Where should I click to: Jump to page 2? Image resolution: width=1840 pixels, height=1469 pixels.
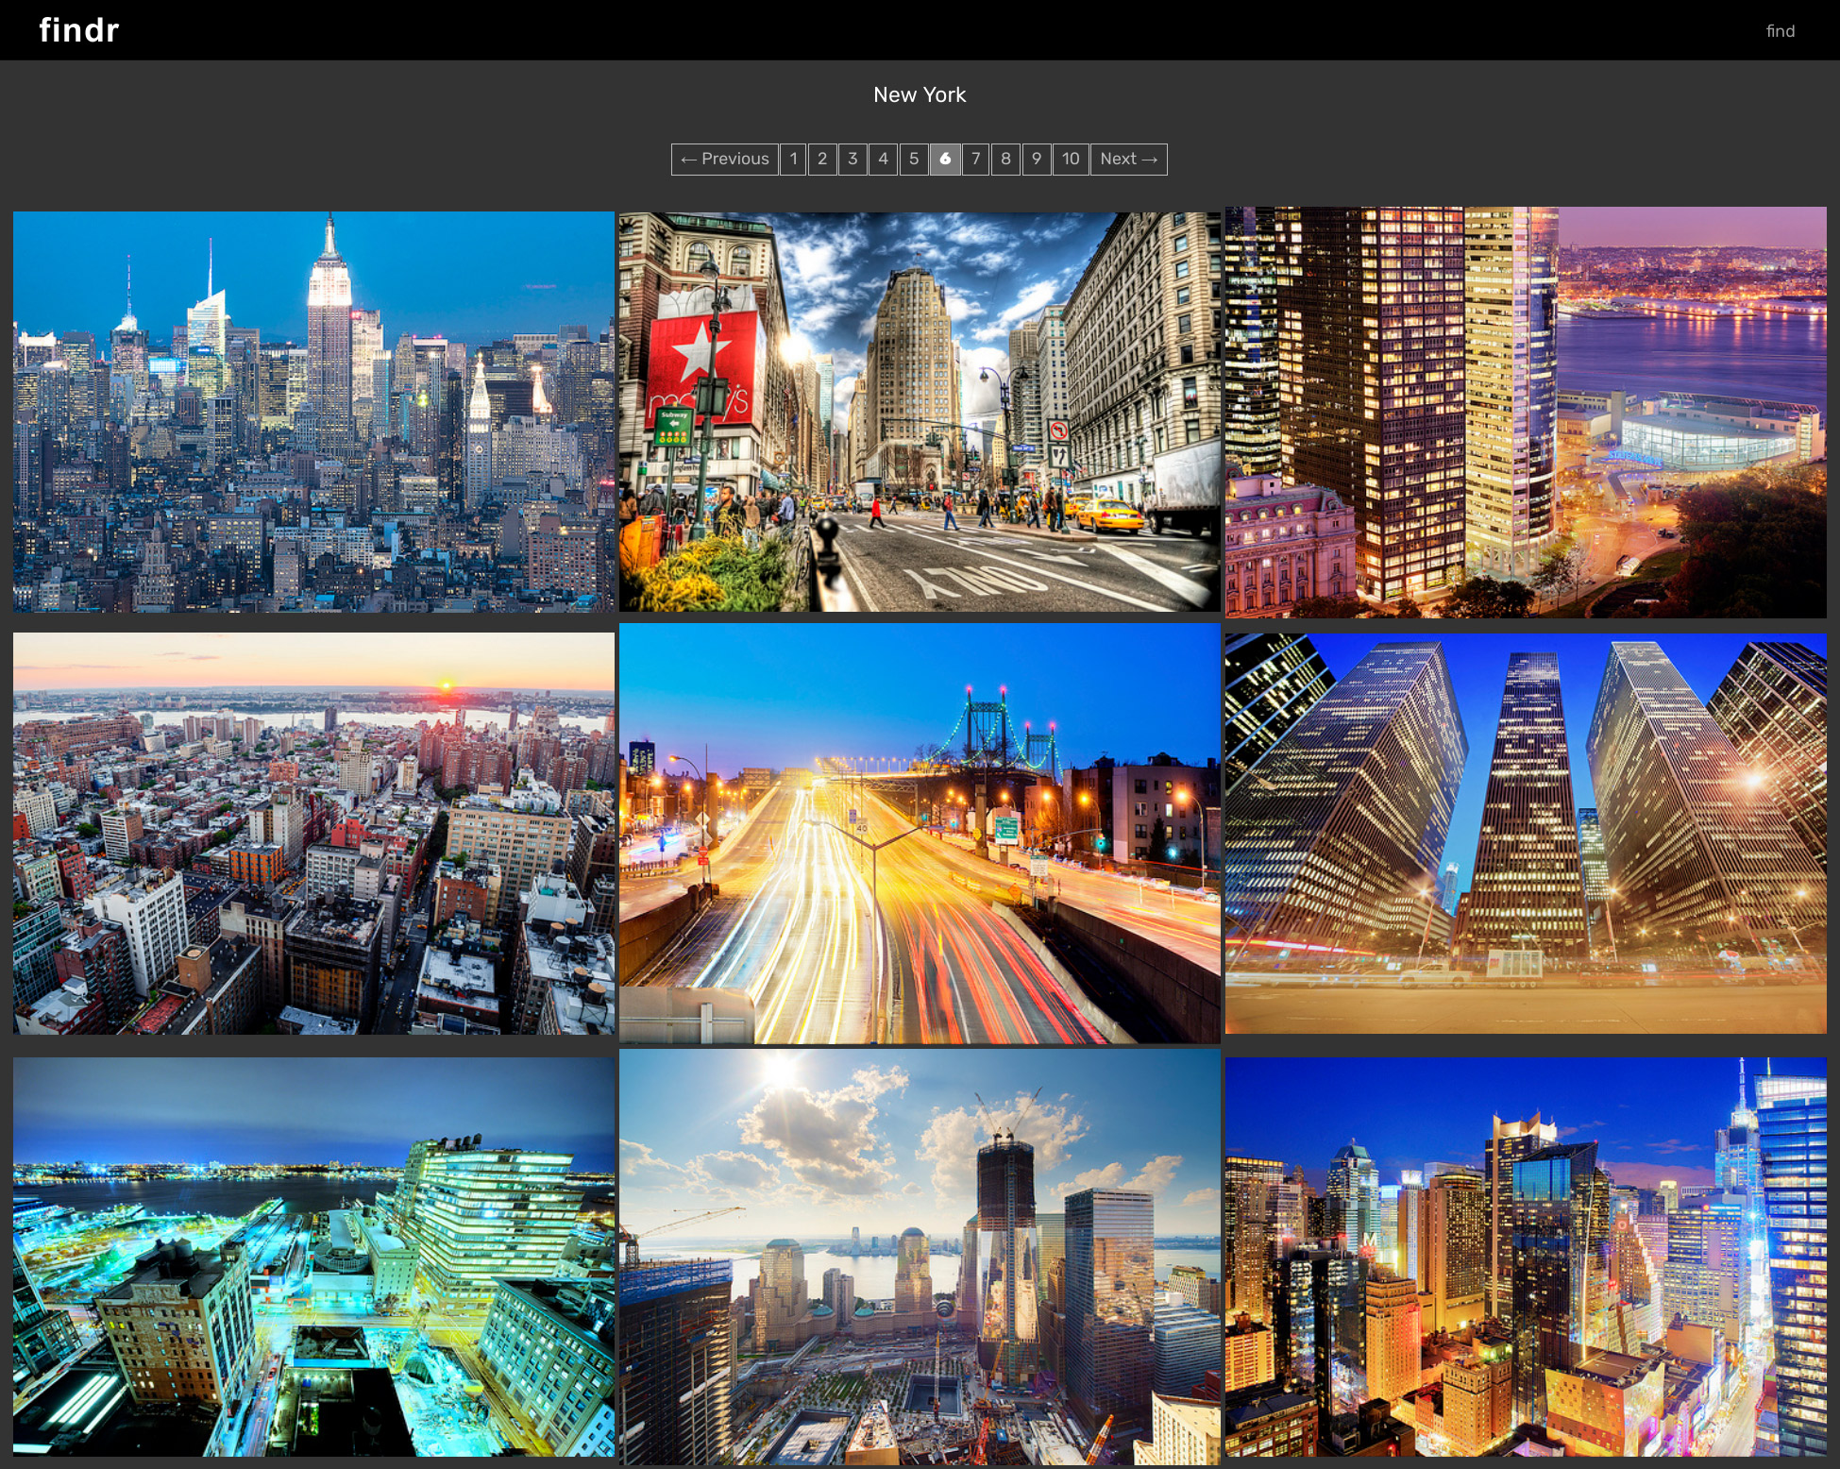[822, 159]
